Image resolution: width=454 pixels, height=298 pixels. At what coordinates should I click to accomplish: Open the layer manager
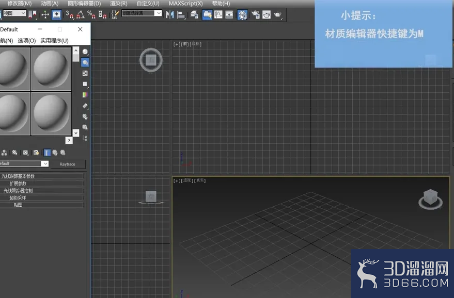pyautogui.click(x=194, y=14)
